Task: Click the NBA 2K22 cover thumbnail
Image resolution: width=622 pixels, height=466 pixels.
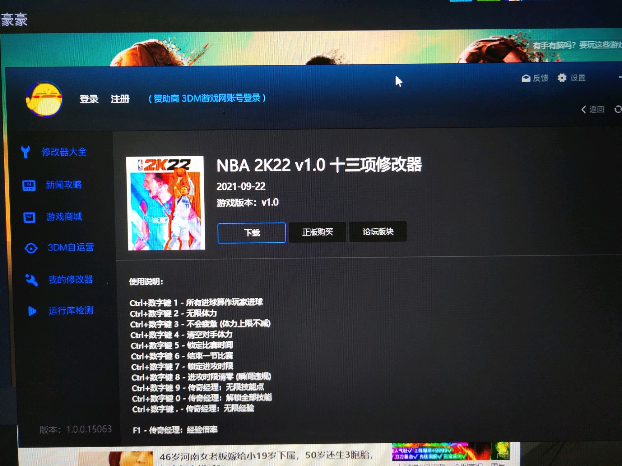Action: pyautogui.click(x=166, y=203)
